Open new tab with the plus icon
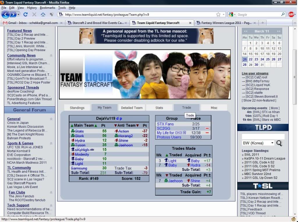 pyautogui.click(x=262, y=23)
